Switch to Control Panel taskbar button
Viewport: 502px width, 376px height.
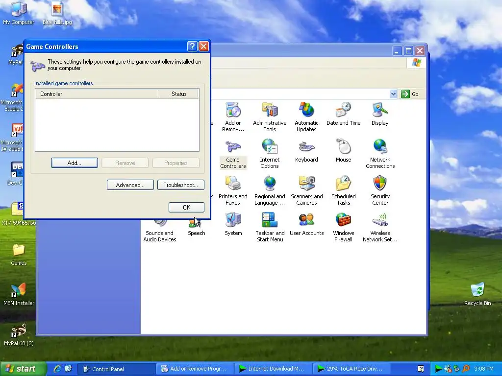coord(117,369)
